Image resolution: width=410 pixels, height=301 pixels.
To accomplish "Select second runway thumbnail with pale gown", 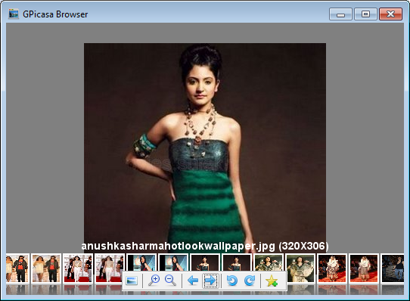I will click(x=364, y=268).
